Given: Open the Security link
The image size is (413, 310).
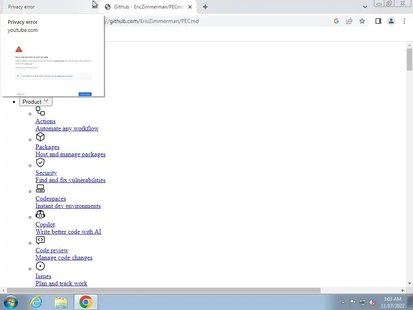Looking at the screenshot, I should (x=46, y=173).
